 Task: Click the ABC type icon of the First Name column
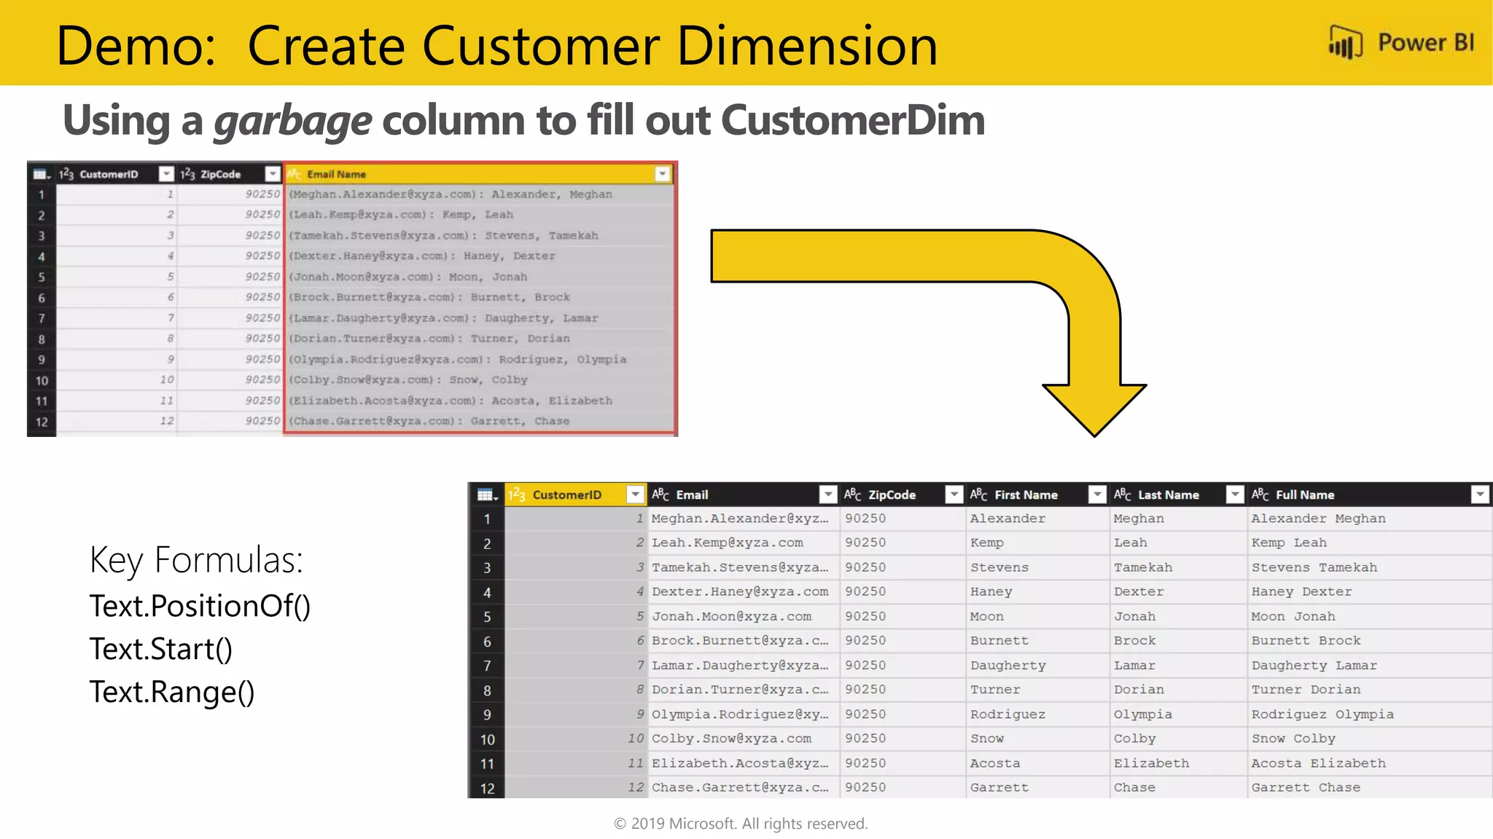pyautogui.click(x=979, y=495)
